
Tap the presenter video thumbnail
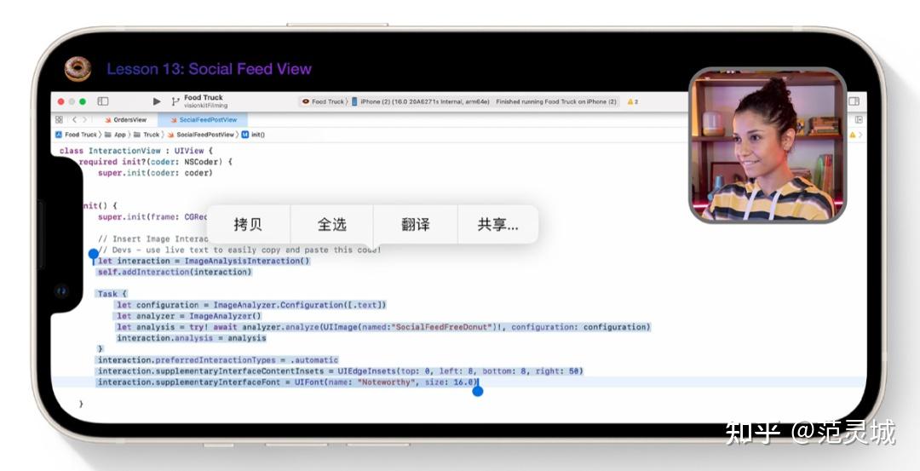768,145
